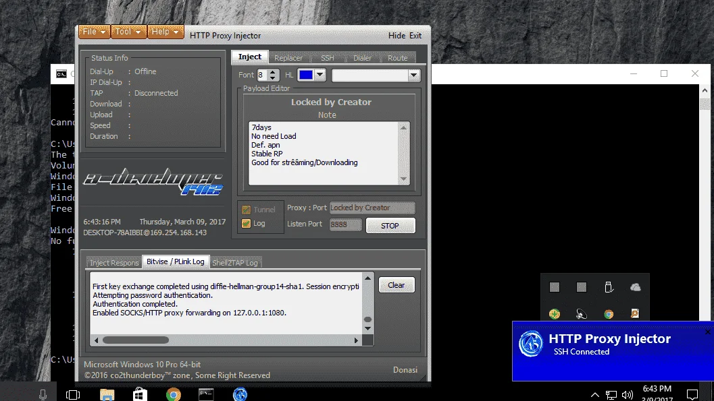Screen dimensions: 714x401
Task: Open the empty combo box beside HL
Action: 376,75
